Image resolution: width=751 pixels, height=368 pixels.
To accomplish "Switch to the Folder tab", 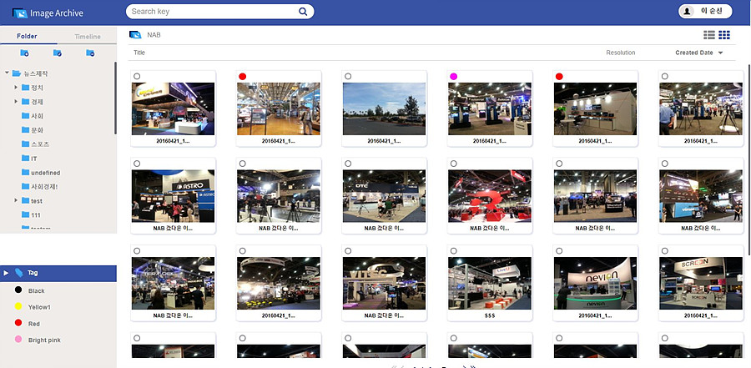I will tap(27, 37).
